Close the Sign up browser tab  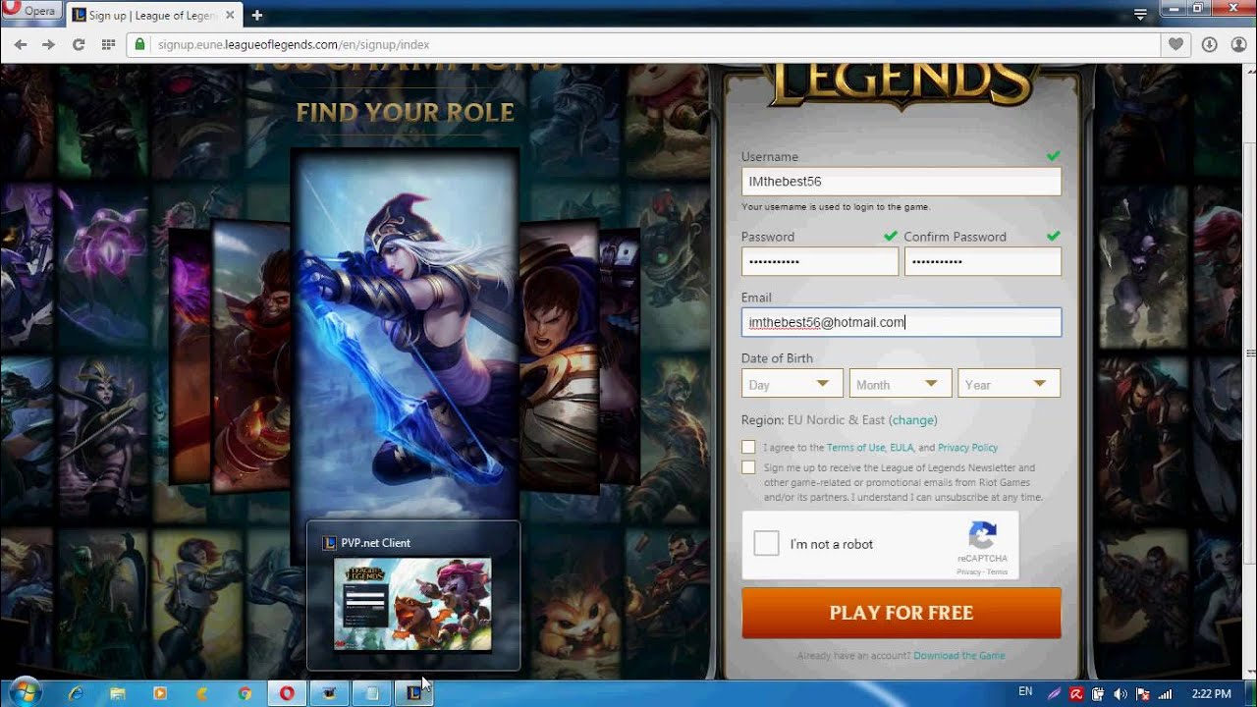pos(228,16)
